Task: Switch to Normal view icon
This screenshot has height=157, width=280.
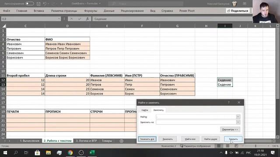Action: pos(219,146)
